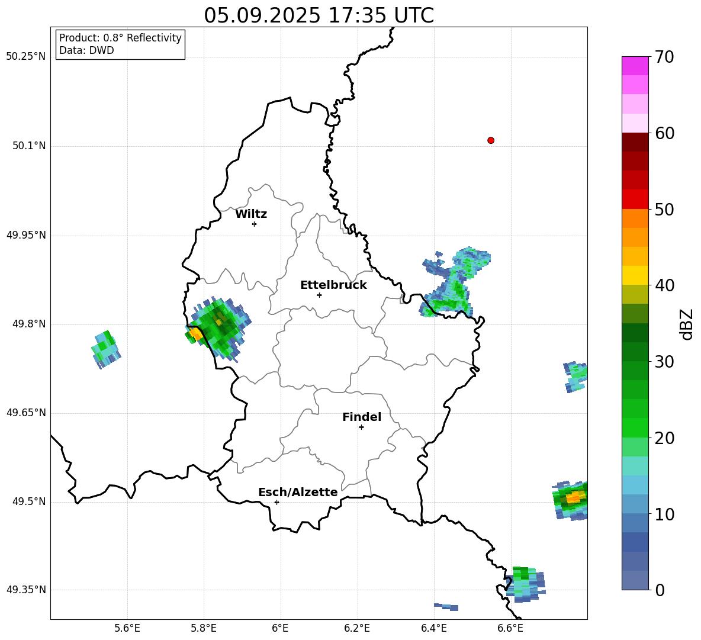Click the Findel station cross marker

point(361,427)
